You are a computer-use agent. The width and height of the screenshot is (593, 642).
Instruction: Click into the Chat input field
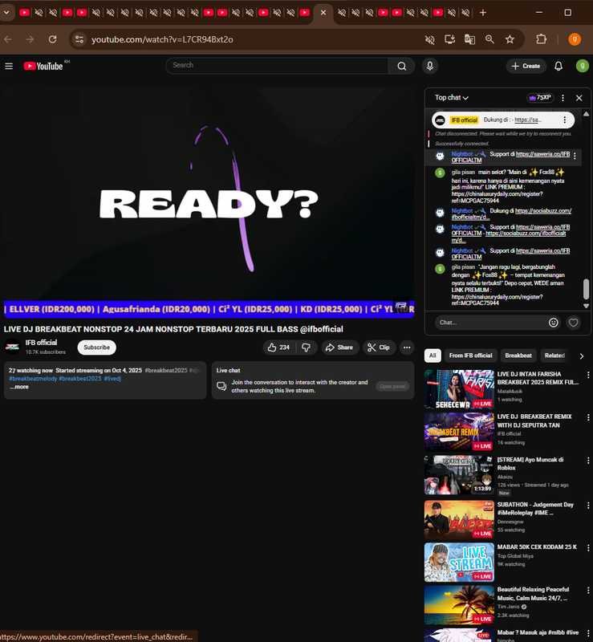[x=491, y=323]
